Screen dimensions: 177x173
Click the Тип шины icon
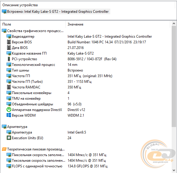pos(9,70)
